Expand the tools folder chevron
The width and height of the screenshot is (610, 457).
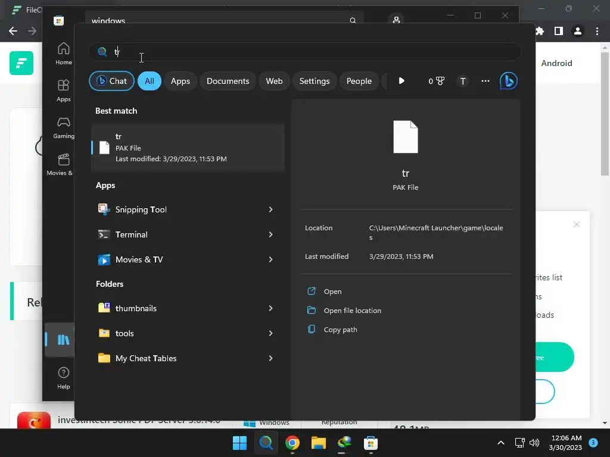coord(270,333)
